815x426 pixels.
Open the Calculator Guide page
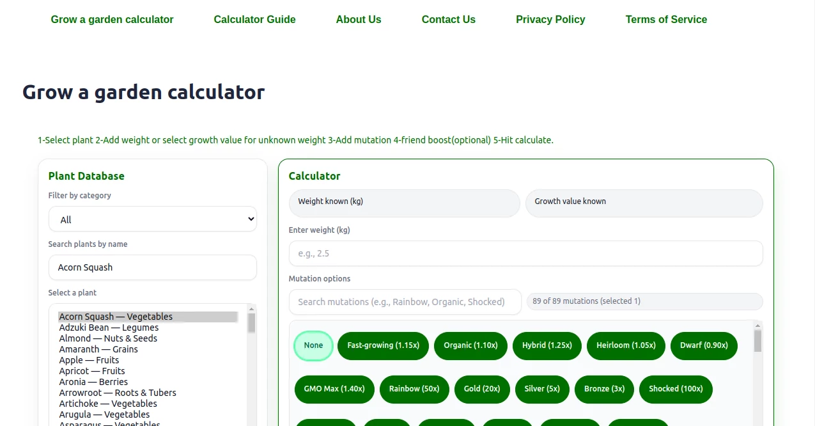(254, 19)
